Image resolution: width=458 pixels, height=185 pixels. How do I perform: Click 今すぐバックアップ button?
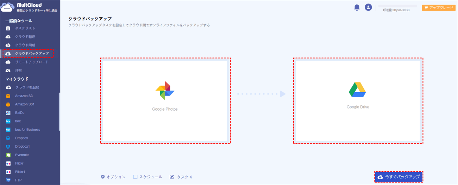pyautogui.click(x=398, y=177)
